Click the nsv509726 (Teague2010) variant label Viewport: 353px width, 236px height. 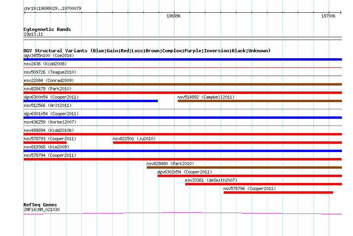point(50,72)
